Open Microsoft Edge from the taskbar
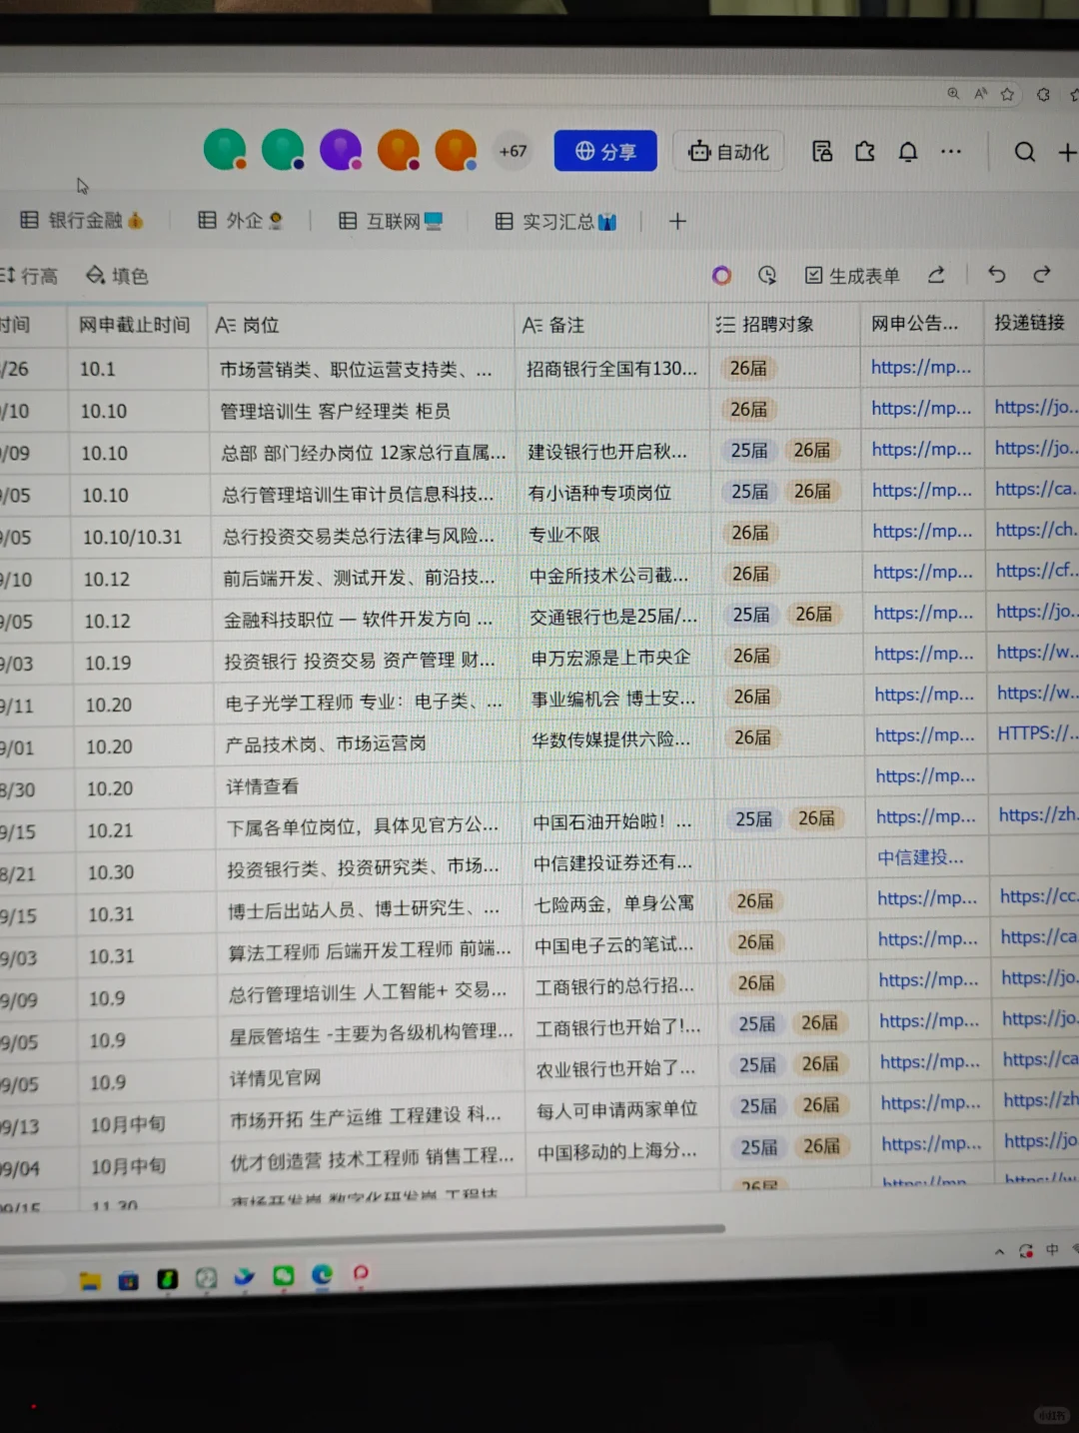Screen dimensions: 1079x1433 click(322, 1274)
